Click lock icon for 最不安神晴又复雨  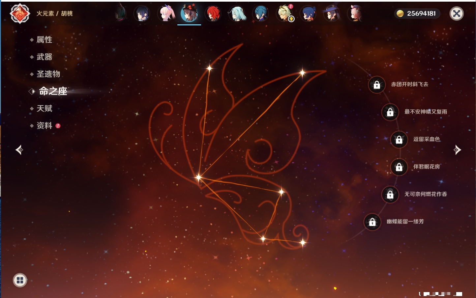(x=390, y=112)
